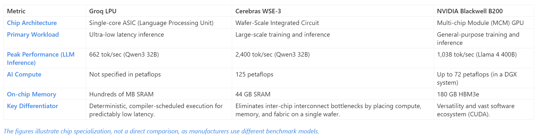Open the AI Compute link
The image size is (539, 140).
(24, 74)
